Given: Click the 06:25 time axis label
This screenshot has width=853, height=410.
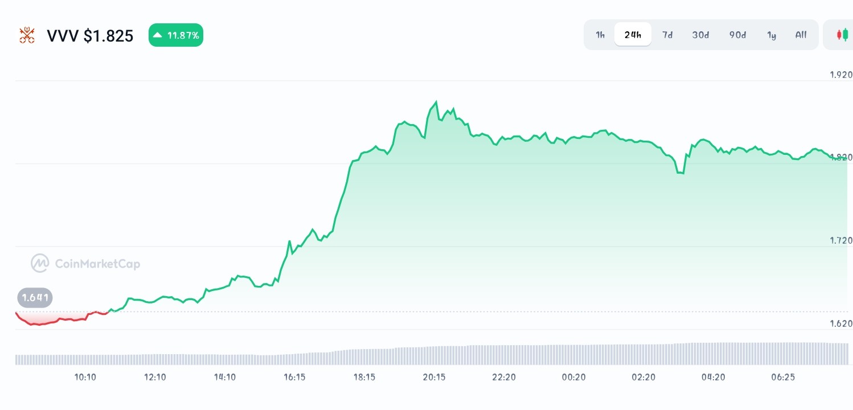Looking at the screenshot, I should tap(783, 377).
